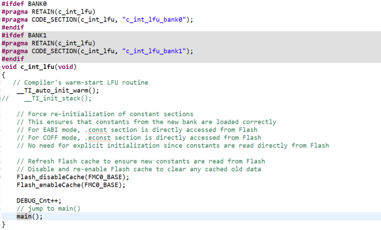The height and width of the screenshot is (230, 381).
Task: Place cursor on DEBUG_Cnt++ statement
Action: coord(39,200)
